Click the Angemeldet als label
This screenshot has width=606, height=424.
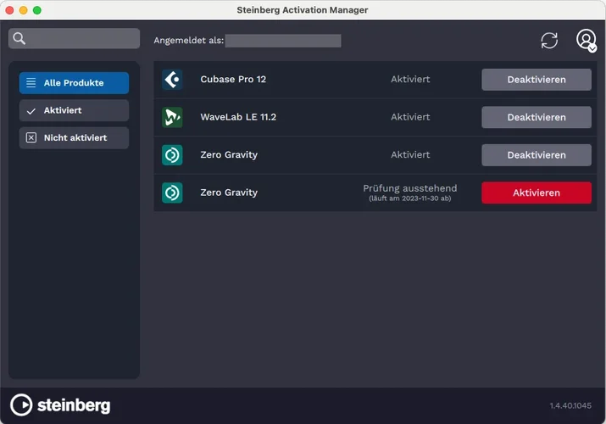[x=189, y=40]
